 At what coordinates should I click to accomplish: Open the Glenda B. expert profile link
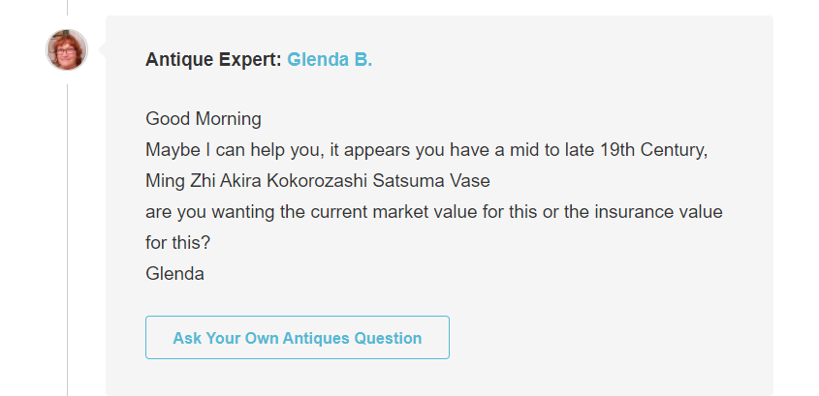click(x=330, y=60)
